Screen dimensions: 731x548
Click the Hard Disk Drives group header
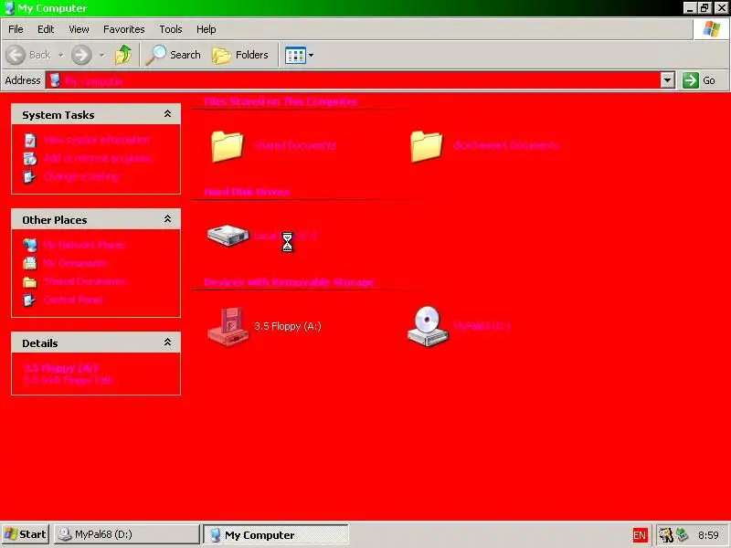pyautogui.click(x=247, y=192)
